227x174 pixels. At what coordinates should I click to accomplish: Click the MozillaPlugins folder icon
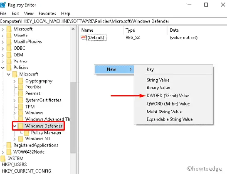(x=9, y=42)
